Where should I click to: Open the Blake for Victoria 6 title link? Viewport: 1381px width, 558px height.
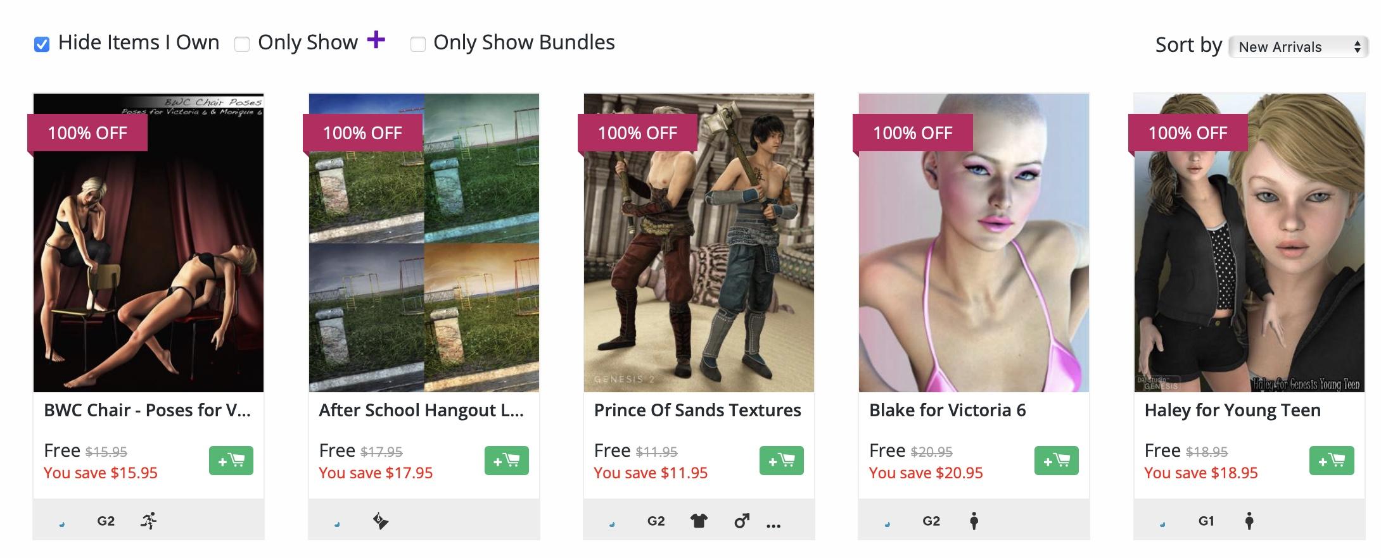(x=947, y=410)
